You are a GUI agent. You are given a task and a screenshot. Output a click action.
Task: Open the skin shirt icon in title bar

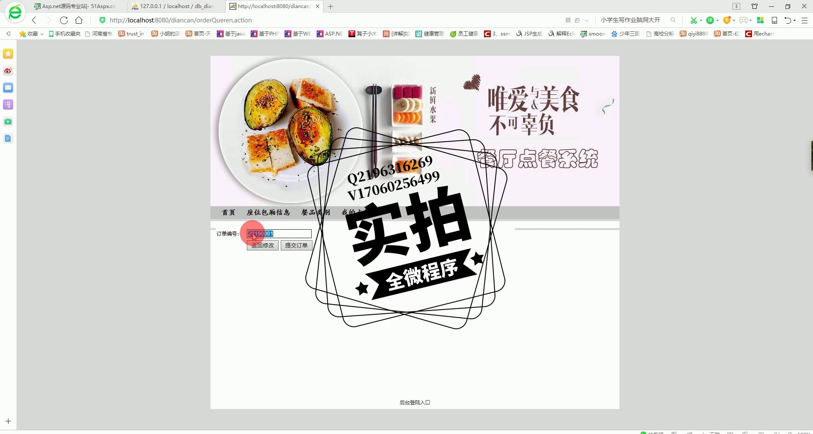pos(755,6)
